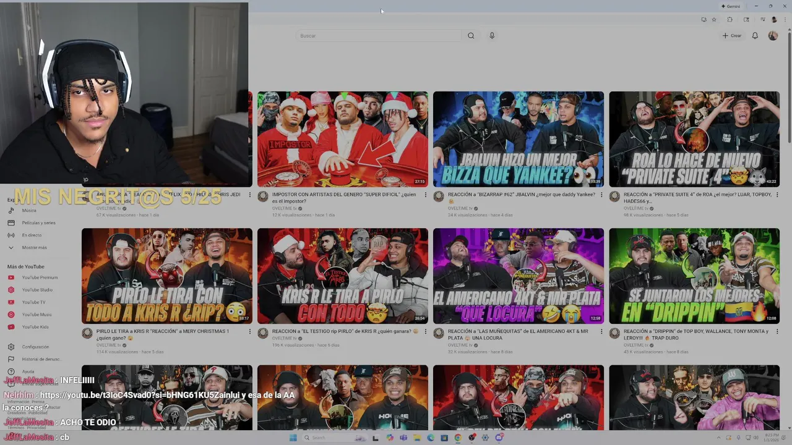Open Chrome media controls icon
792x445 pixels.
[763, 20]
